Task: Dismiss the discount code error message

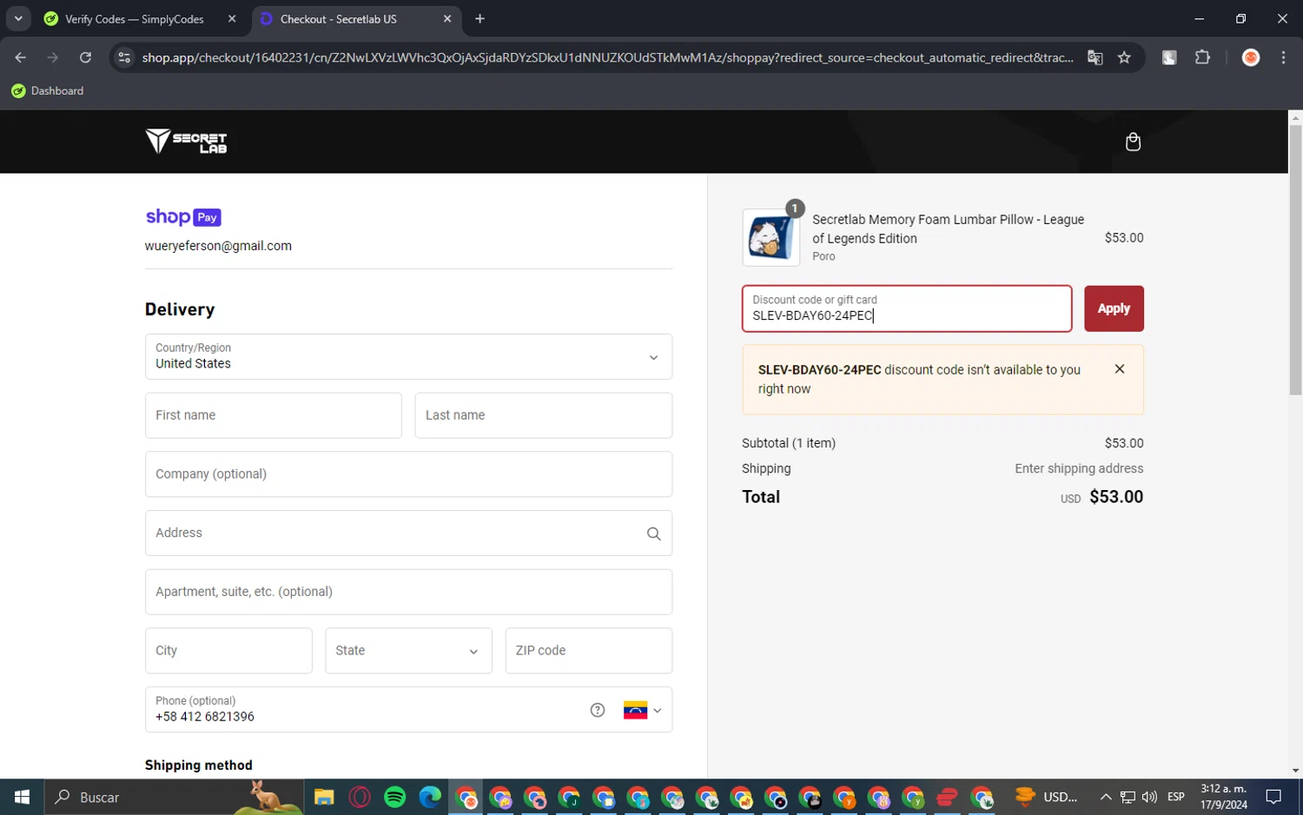Action: 1120,369
